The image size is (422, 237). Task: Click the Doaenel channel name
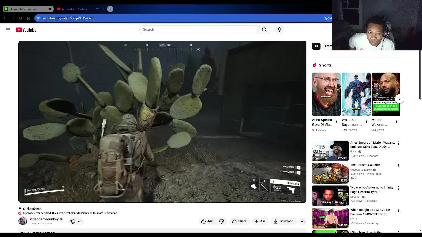pyautogui.click(x=356, y=197)
